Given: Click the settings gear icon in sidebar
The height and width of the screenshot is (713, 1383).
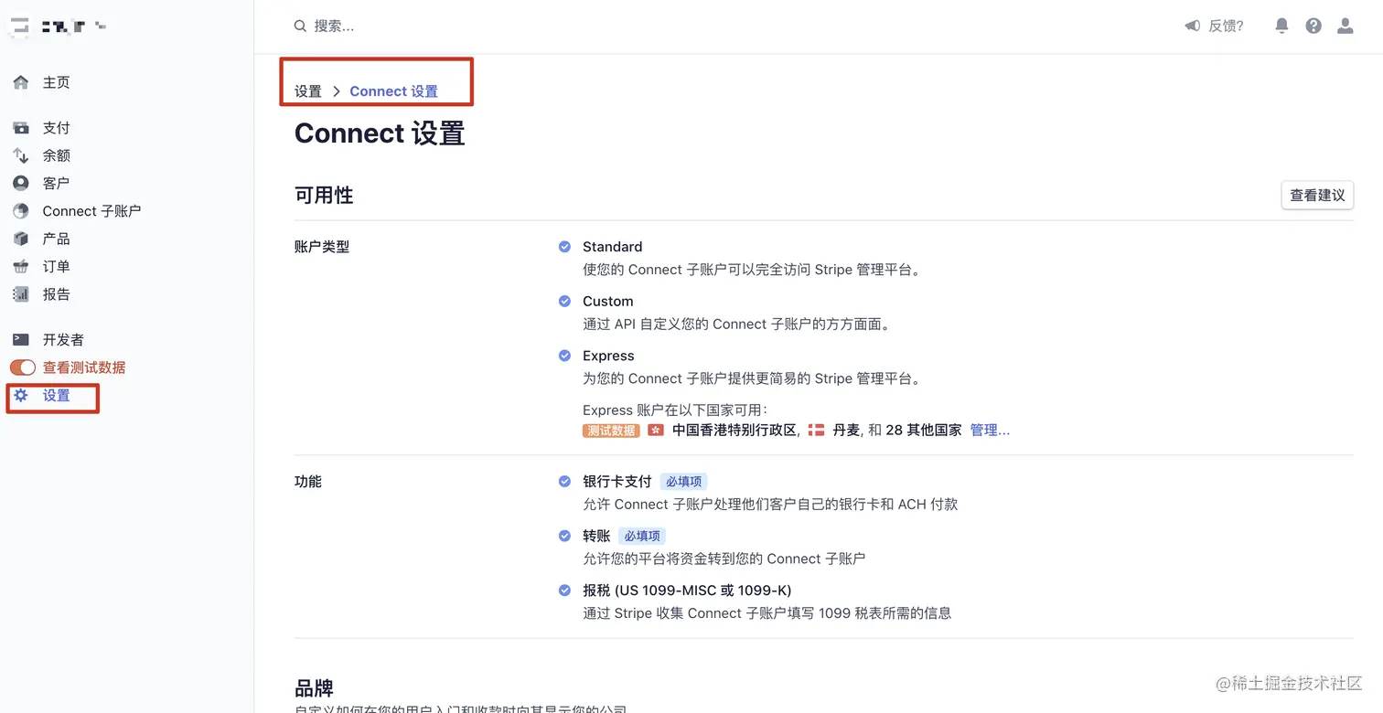Looking at the screenshot, I should (x=21, y=396).
